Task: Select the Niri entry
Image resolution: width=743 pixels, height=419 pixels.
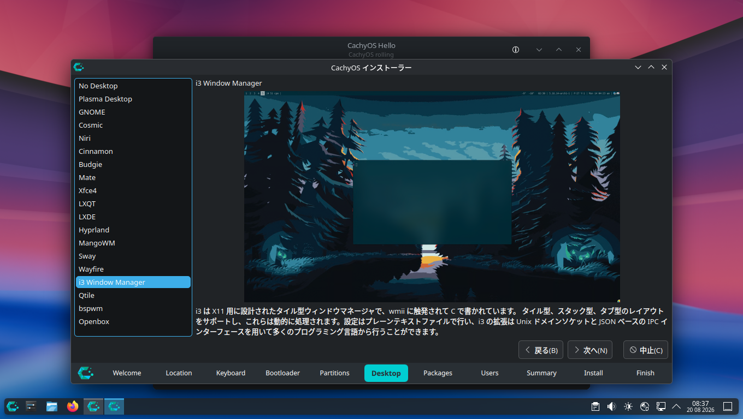Action: pos(133,138)
